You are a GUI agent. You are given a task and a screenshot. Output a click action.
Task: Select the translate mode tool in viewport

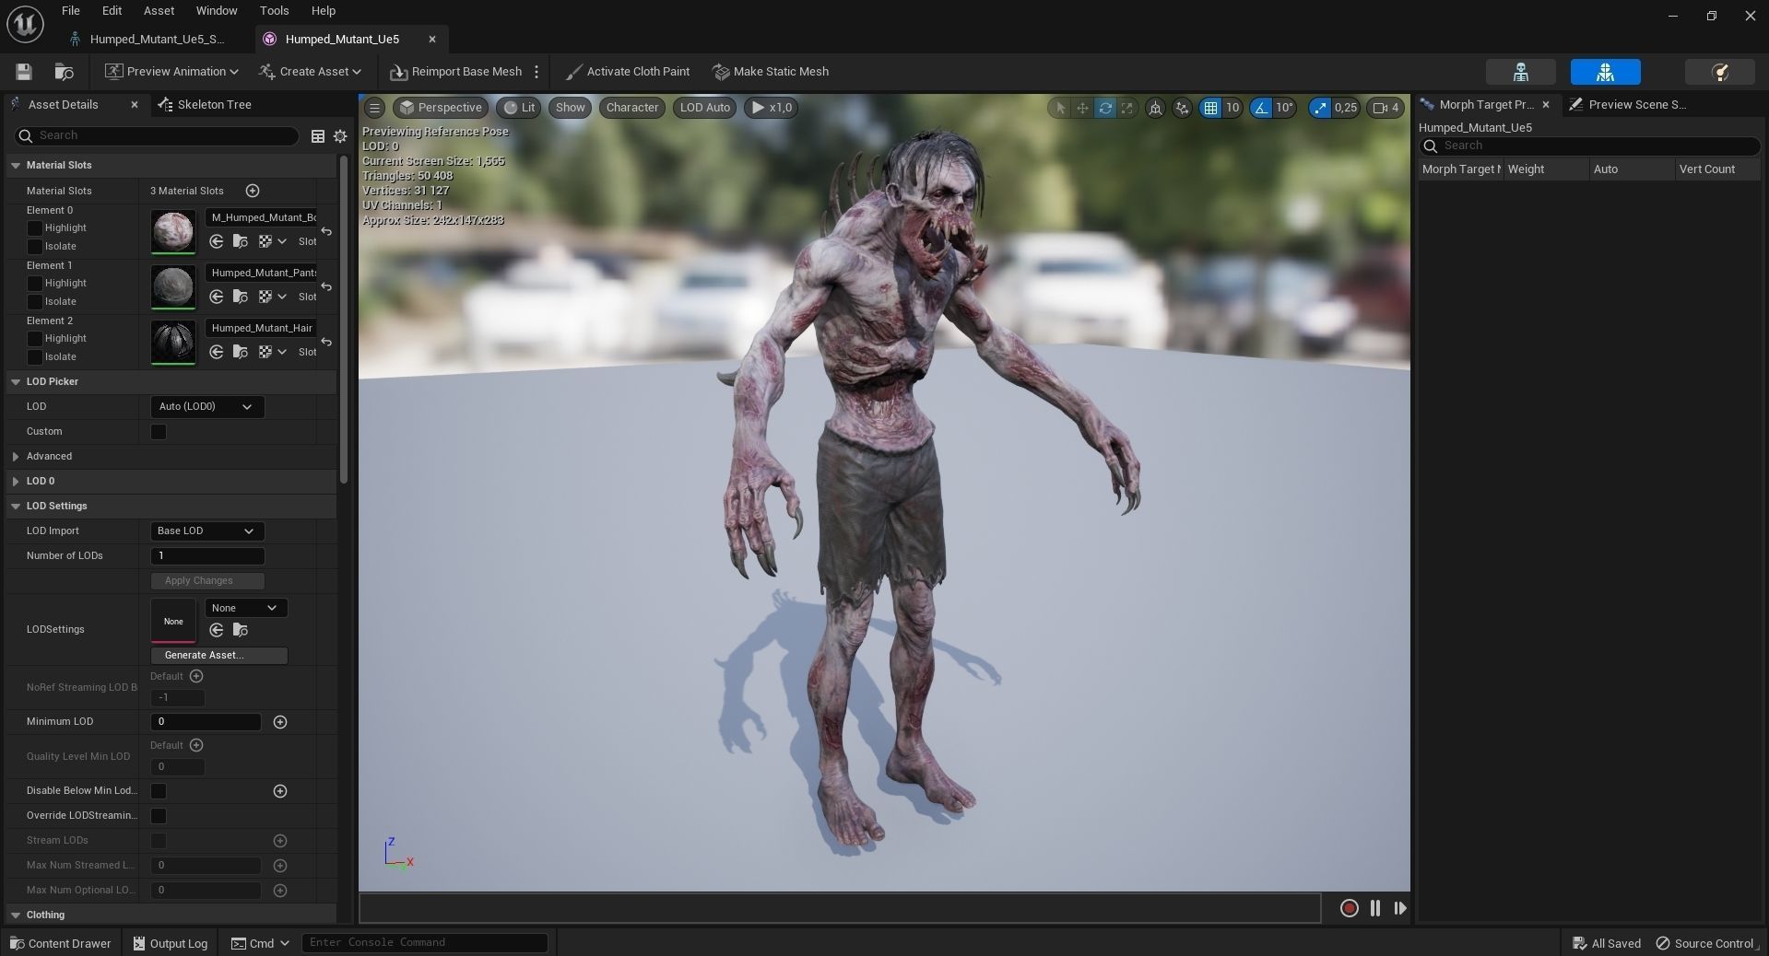pyautogui.click(x=1082, y=108)
